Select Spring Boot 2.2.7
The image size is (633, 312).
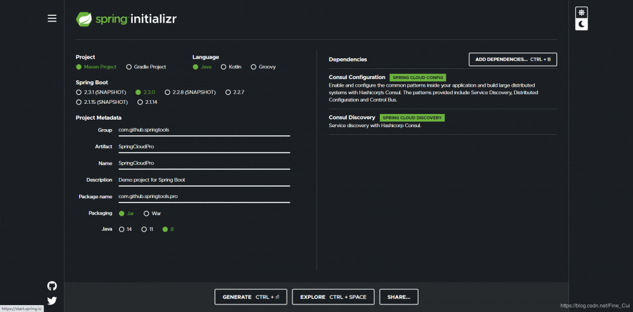pos(235,92)
